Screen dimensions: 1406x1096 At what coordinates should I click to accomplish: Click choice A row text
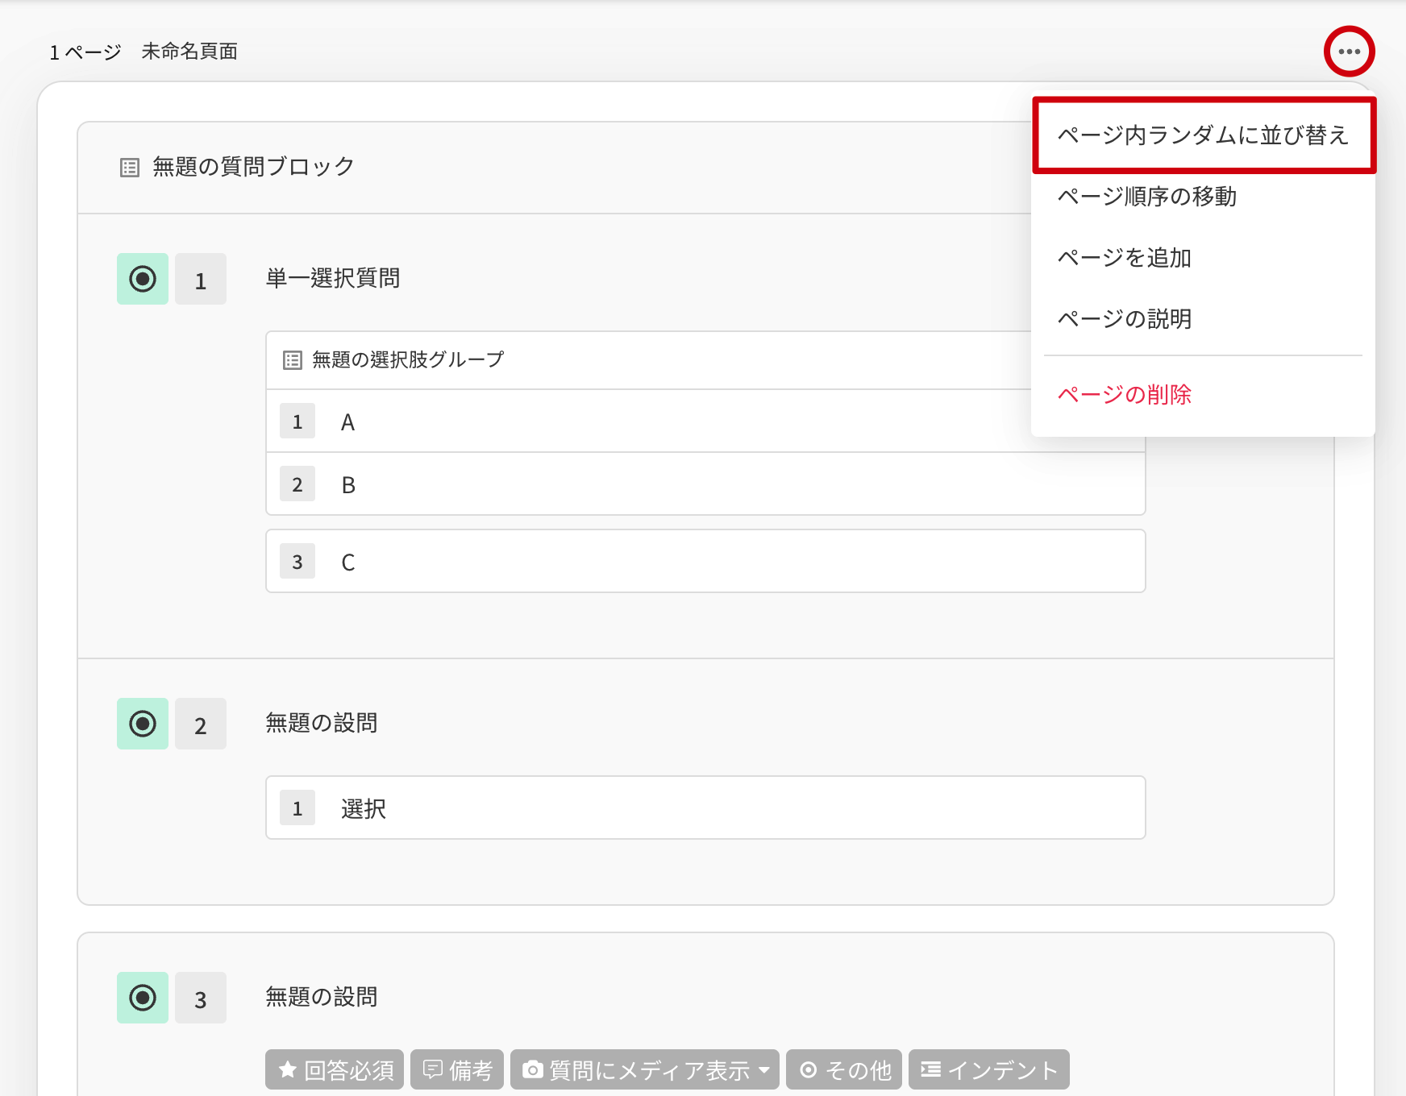pos(347,422)
